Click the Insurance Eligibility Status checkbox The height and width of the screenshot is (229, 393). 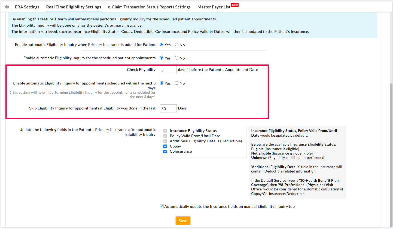point(165,131)
